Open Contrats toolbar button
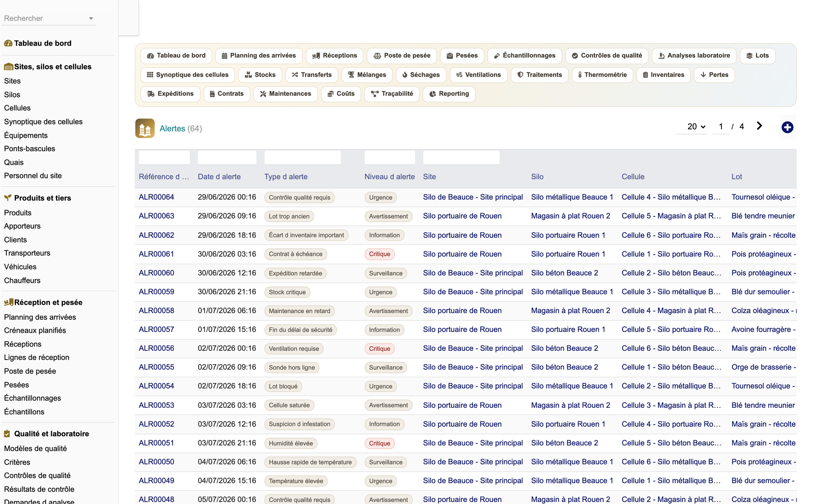 click(227, 94)
